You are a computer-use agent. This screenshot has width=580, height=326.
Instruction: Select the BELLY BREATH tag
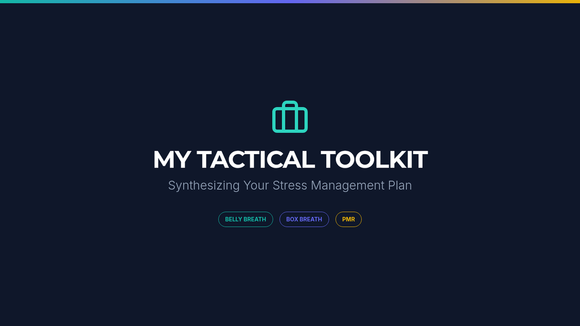click(246, 219)
